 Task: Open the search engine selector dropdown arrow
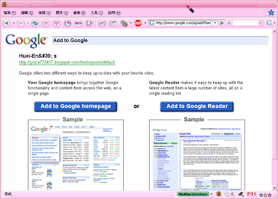275,23
